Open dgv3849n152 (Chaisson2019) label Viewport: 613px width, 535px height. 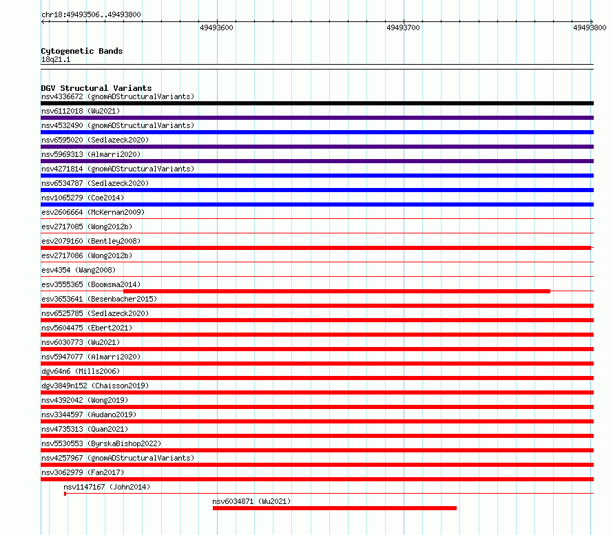[x=95, y=386]
